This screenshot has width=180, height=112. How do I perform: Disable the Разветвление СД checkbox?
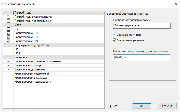pyautogui.click(x=8, y=37)
